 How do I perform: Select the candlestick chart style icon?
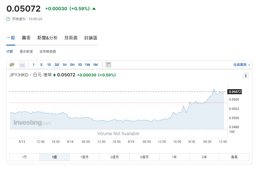coord(12,65)
